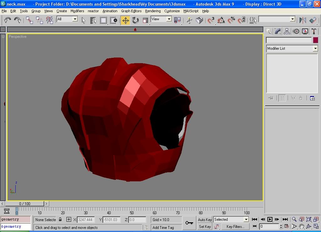This screenshot has width=321, height=232.
Task: Click the Key Filters button
Action: (235, 227)
